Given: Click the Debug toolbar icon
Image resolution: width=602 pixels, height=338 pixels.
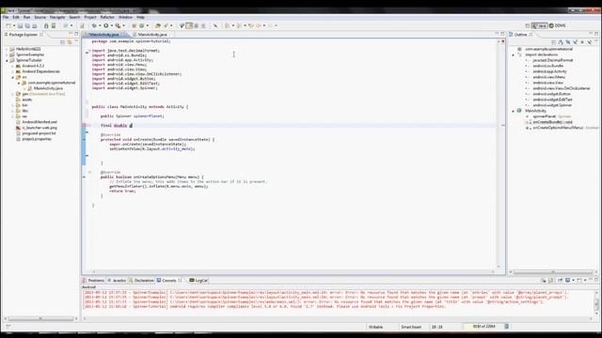Looking at the screenshot, I should tap(94, 25).
